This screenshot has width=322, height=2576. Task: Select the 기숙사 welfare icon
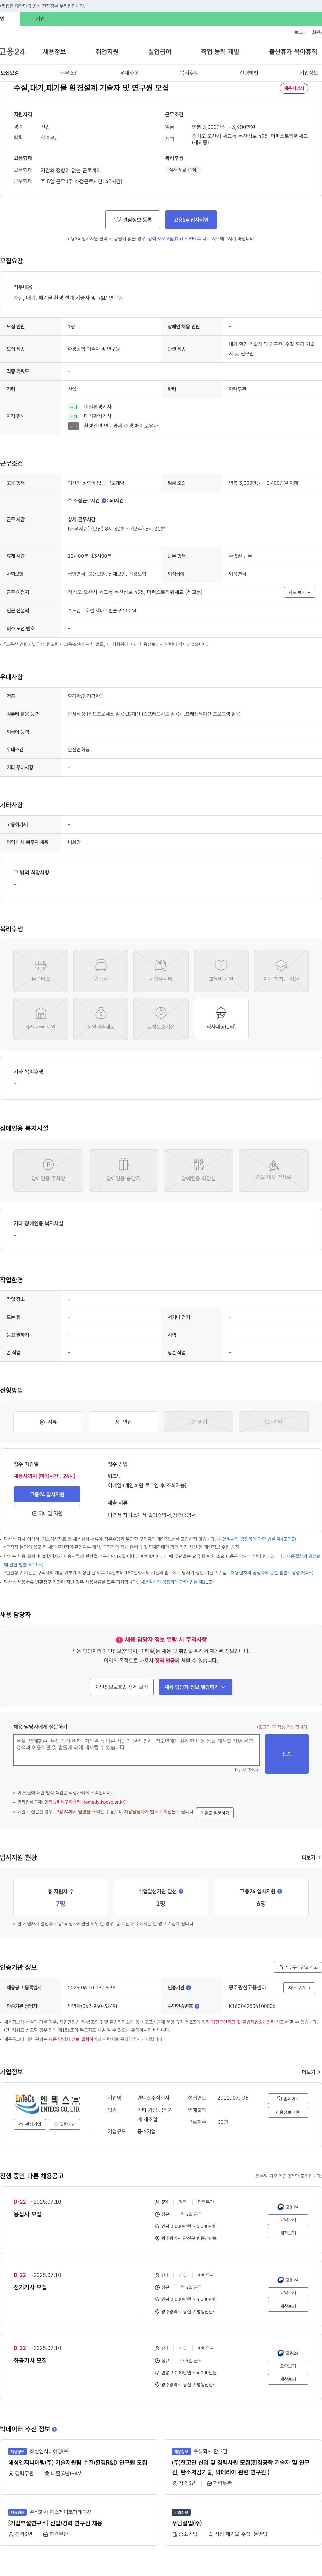tap(101, 971)
